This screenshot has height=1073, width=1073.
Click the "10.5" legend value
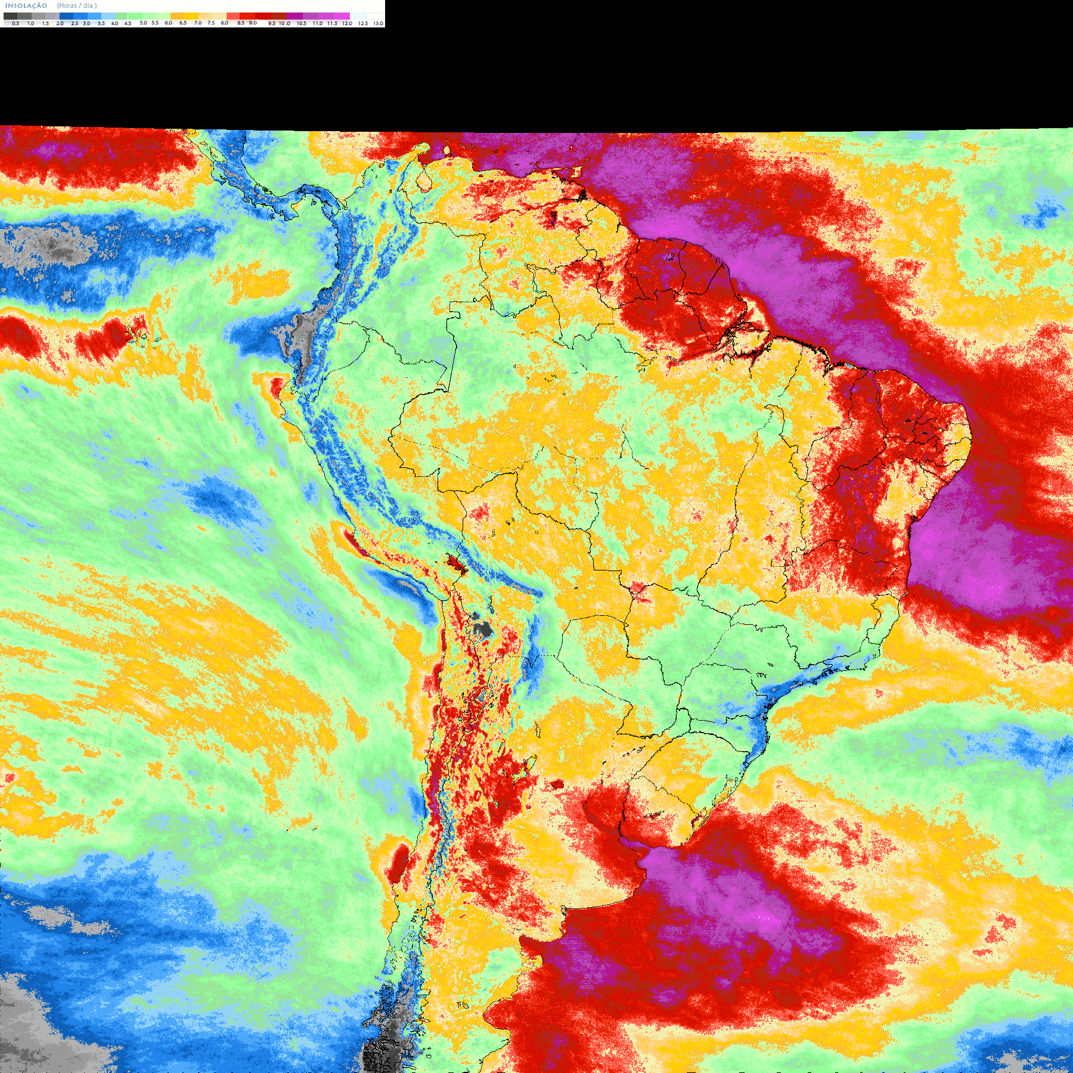point(302,23)
